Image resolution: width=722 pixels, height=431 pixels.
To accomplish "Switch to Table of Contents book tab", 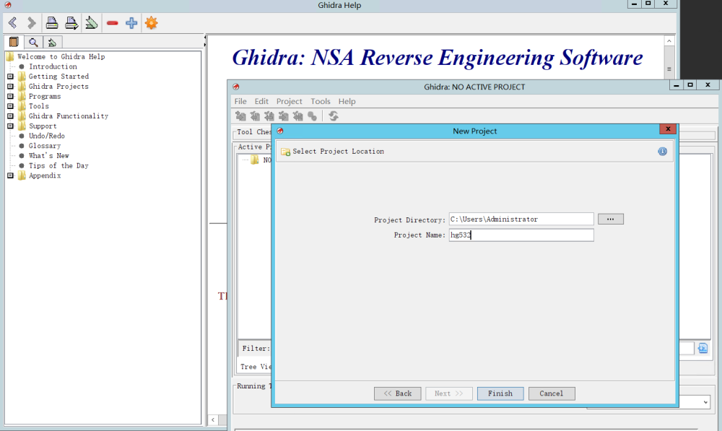I will (14, 43).
